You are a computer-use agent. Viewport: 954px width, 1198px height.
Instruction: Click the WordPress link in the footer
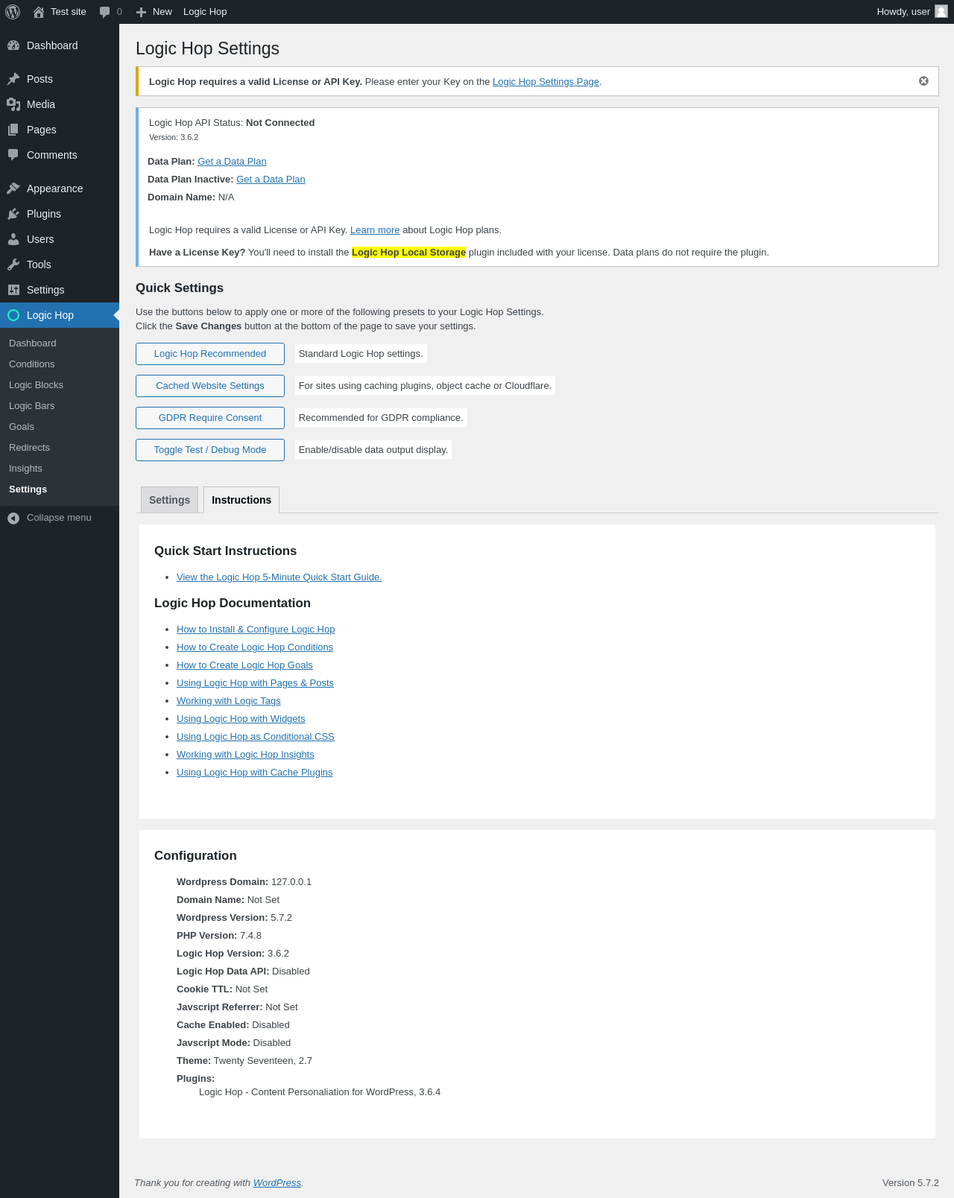pos(277,1183)
